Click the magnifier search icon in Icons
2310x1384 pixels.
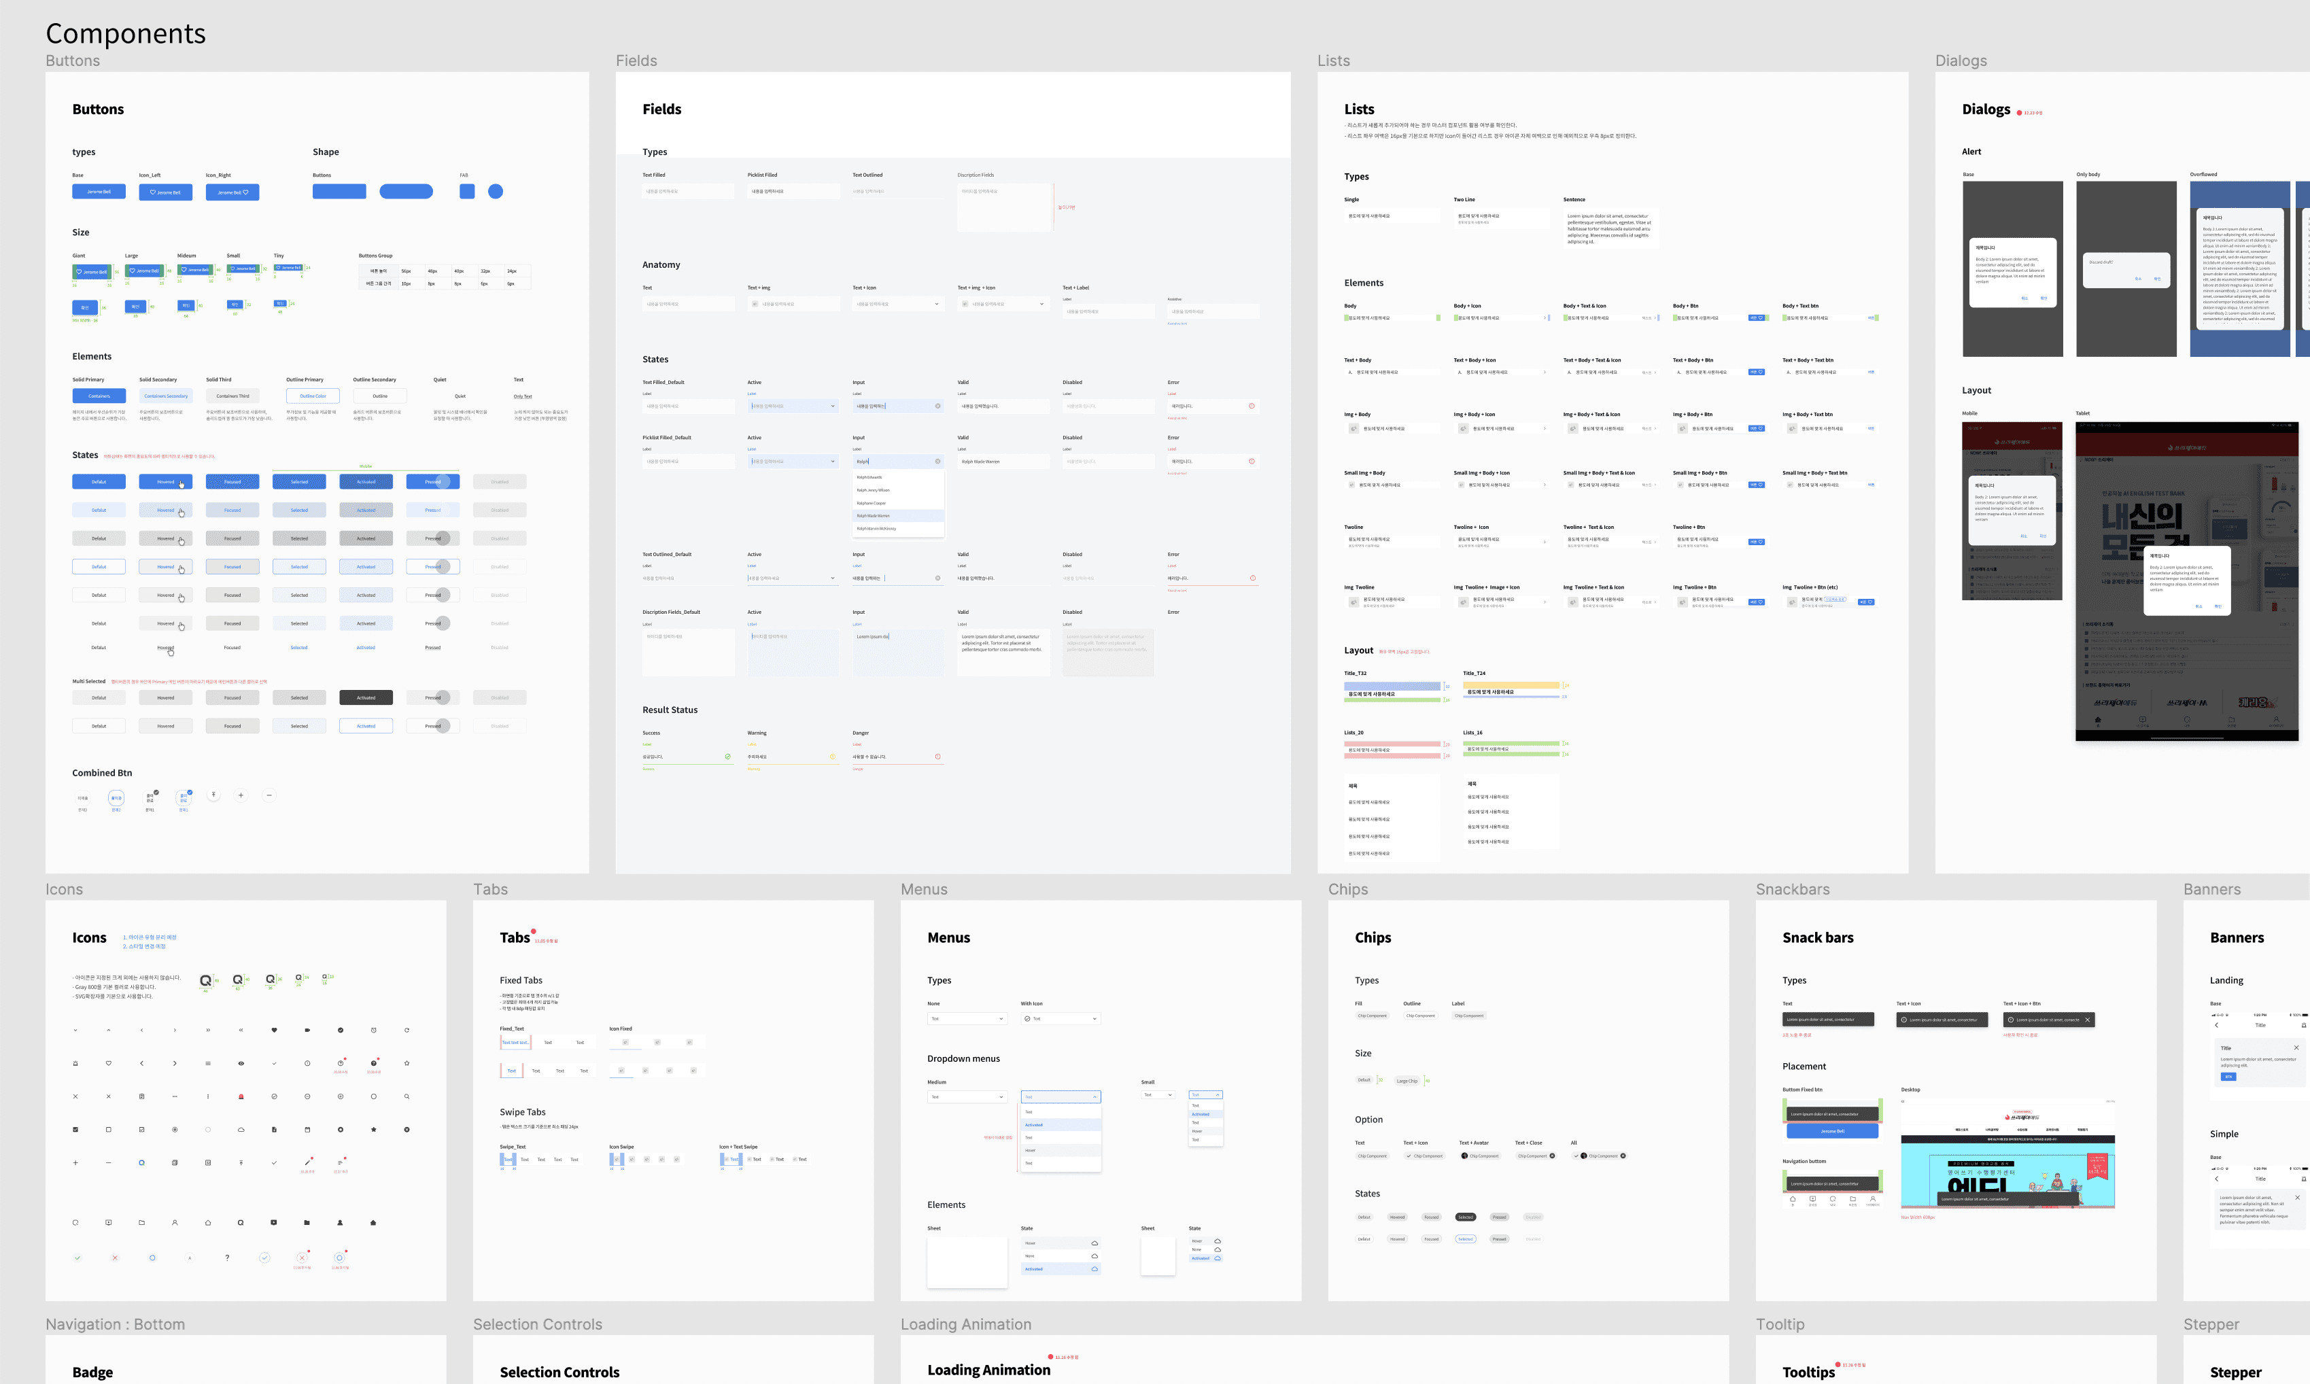click(407, 1096)
